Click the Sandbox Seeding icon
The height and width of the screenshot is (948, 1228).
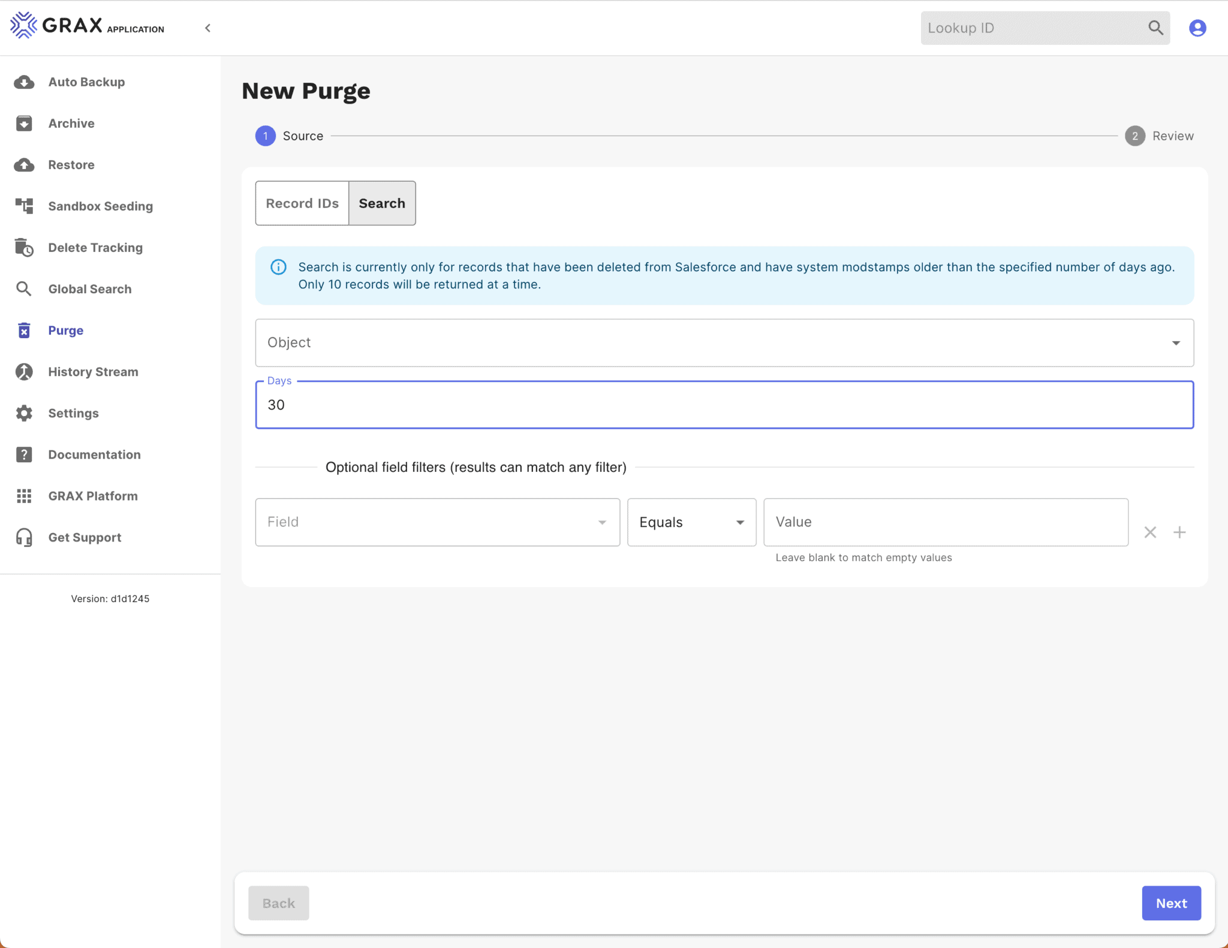(24, 206)
